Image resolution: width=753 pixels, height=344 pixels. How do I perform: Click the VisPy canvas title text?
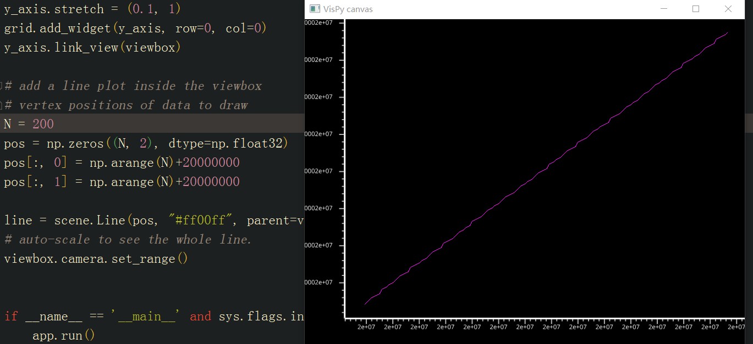point(349,9)
